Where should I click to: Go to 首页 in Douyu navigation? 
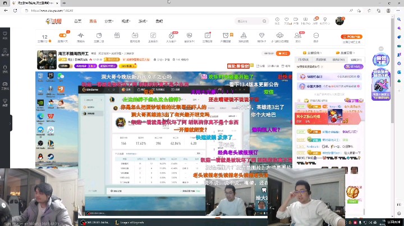pos(78,21)
